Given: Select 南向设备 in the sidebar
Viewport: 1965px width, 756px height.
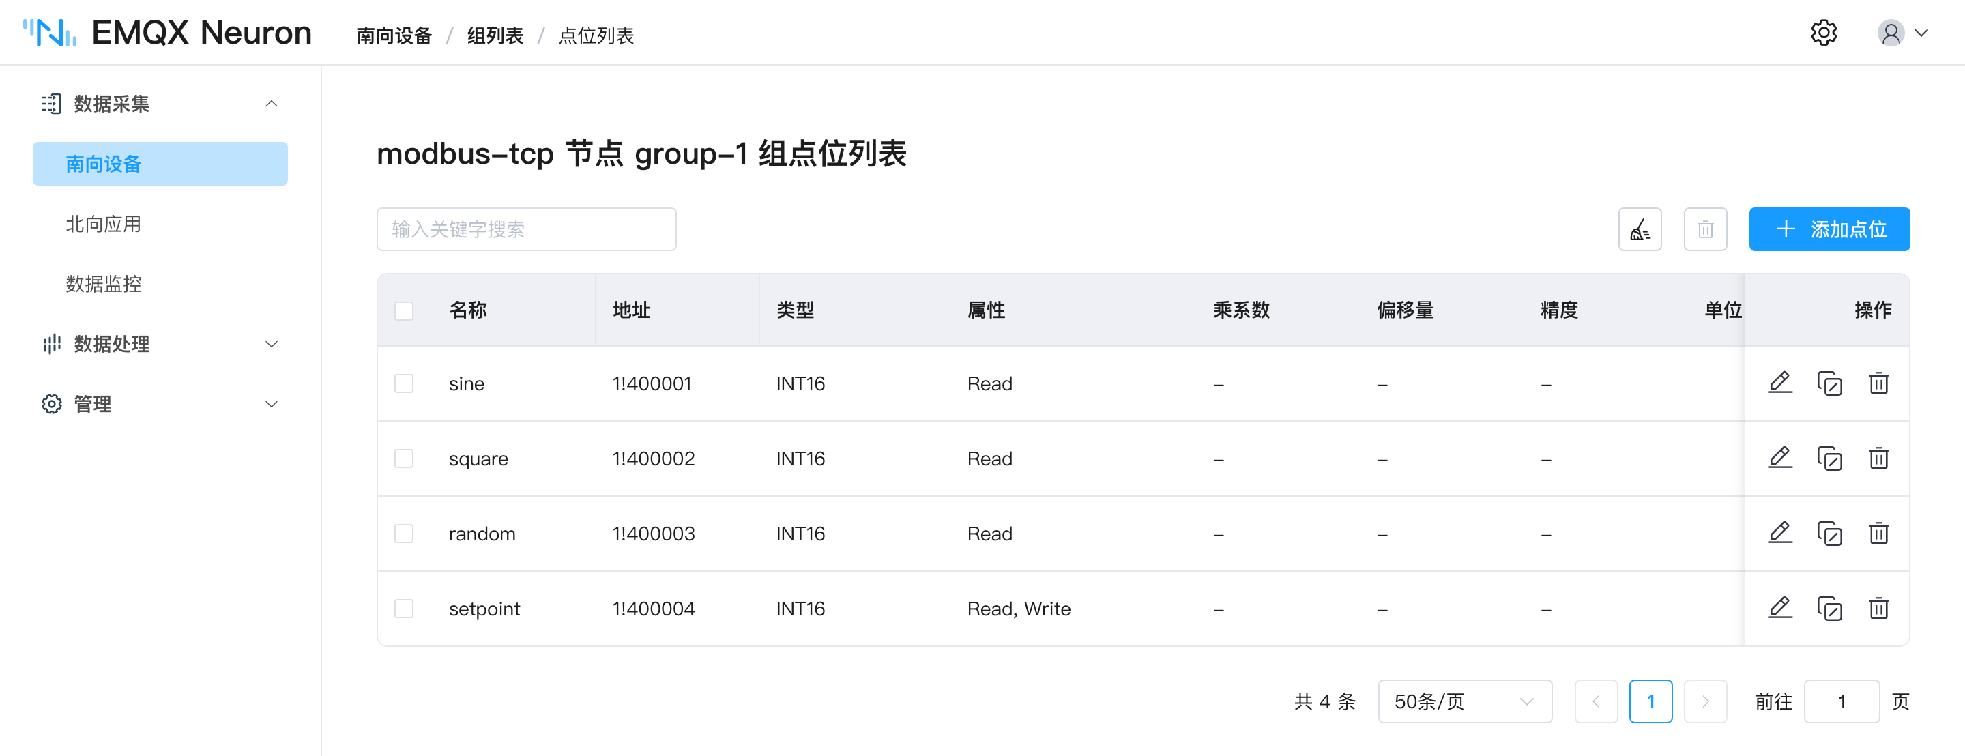Looking at the screenshot, I should (x=160, y=163).
